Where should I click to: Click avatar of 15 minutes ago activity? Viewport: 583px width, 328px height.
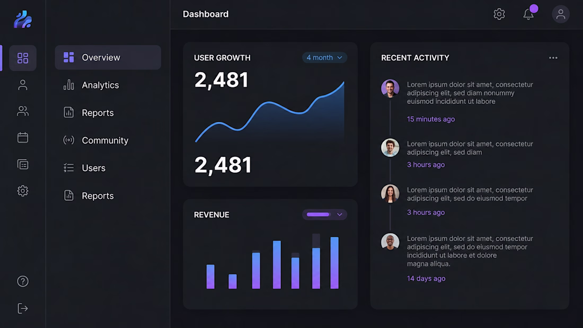(390, 88)
